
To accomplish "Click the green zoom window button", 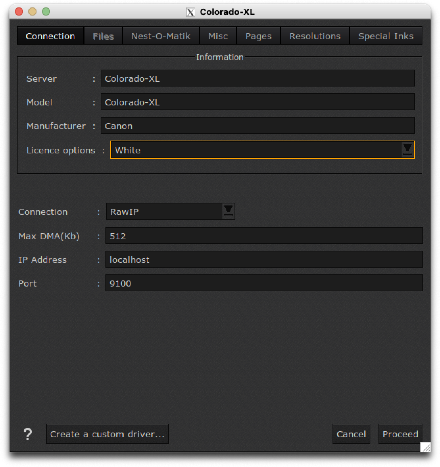I will point(46,12).
